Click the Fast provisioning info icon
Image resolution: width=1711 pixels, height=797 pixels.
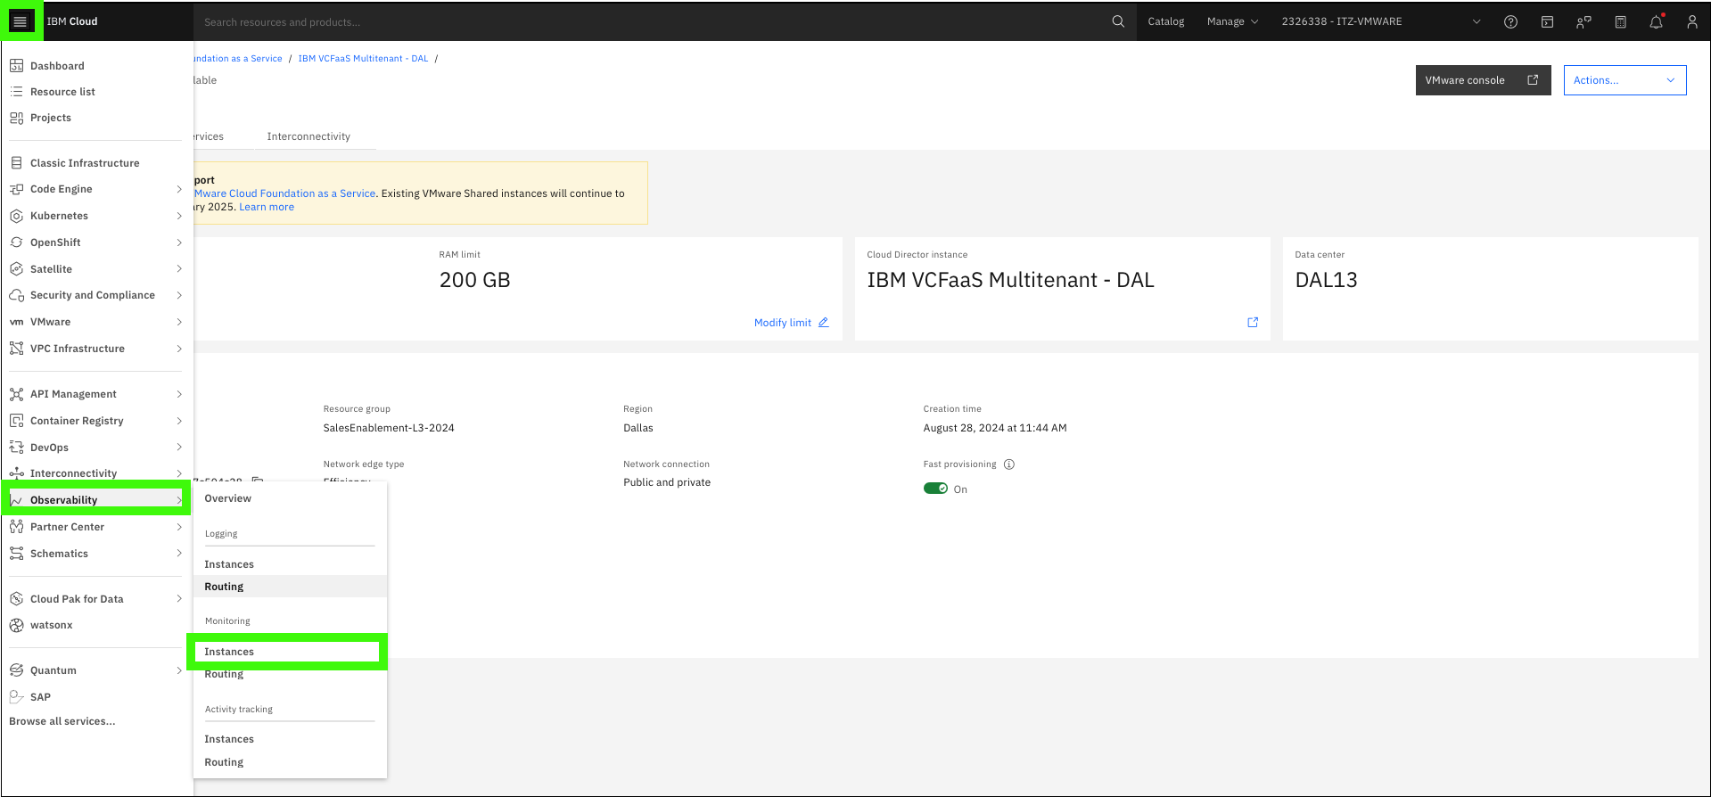[x=1009, y=464]
